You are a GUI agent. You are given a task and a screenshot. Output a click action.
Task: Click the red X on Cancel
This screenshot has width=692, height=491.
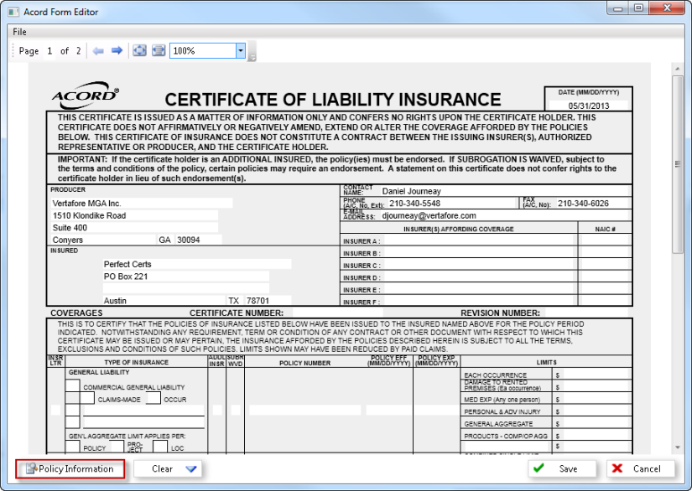(x=617, y=468)
